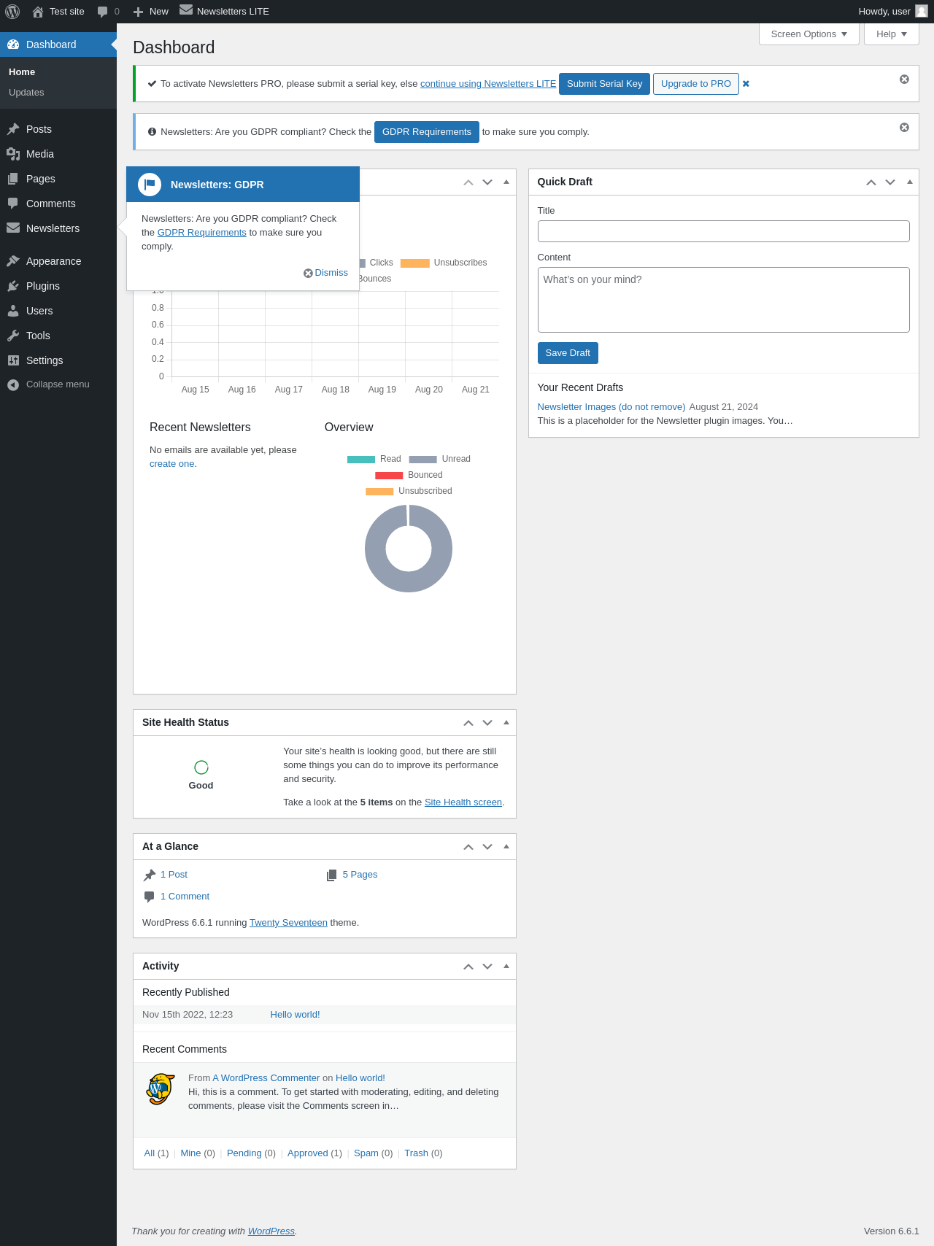Open the Site Health screen link
This screenshot has height=1246, width=934.
coord(463,802)
